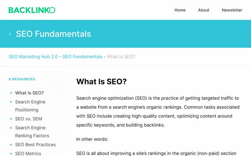Click SEO Fundamentals breadcrumb link
The width and height of the screenshot is (251, 156).
pos(82,57)
